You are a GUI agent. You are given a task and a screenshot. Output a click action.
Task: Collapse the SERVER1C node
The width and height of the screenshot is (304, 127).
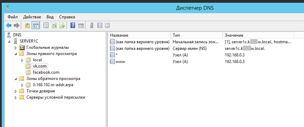tap(9, 42)
